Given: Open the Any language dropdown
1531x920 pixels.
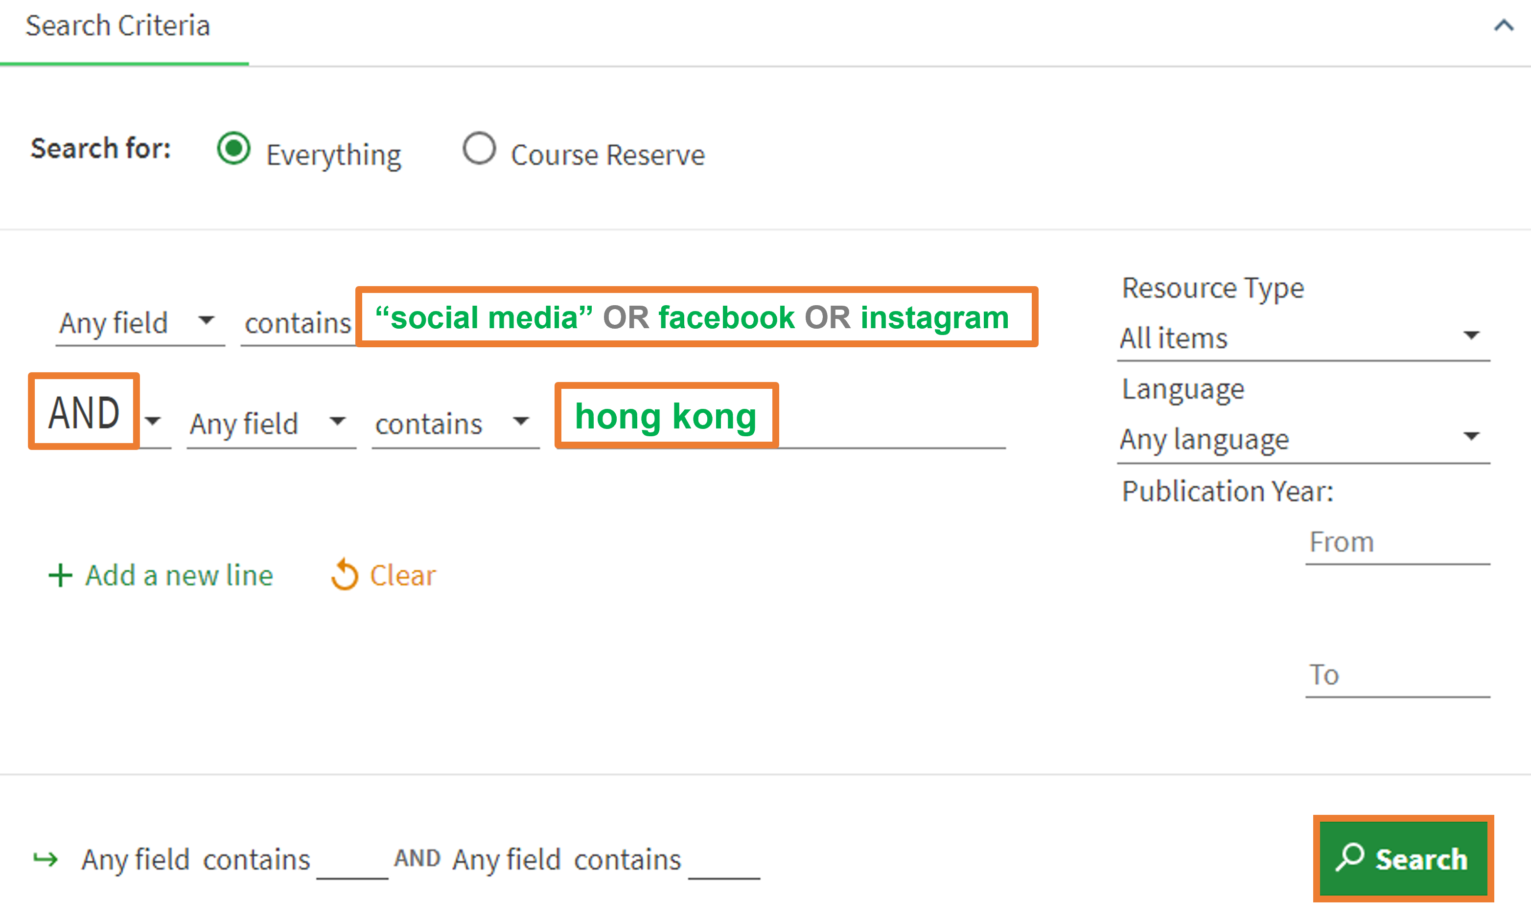Looking at the screenshot, I should tap(1303, 440).
